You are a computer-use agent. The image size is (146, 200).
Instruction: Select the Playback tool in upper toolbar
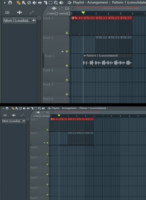61,3
